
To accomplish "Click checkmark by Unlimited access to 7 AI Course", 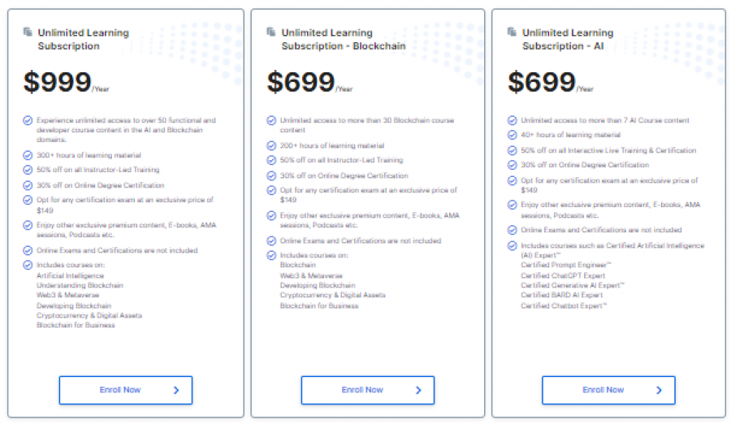I will click(513, 120).
